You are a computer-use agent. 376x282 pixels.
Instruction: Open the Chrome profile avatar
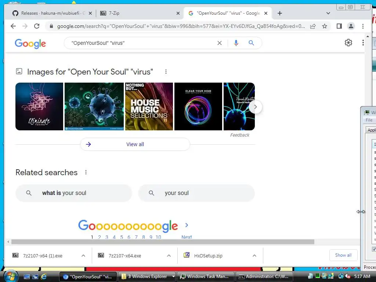tap(351, 26)
